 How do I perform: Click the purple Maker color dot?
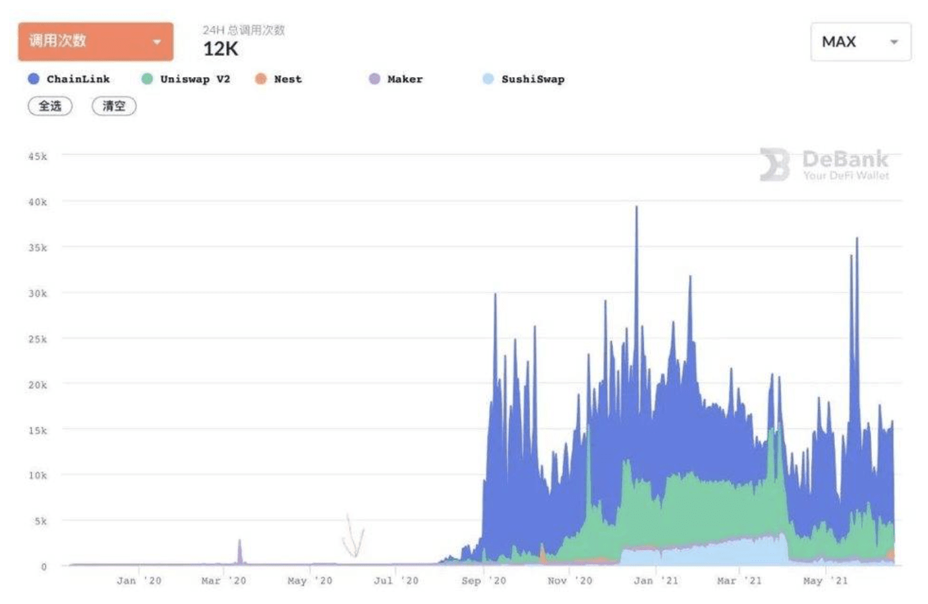point(374,79)
